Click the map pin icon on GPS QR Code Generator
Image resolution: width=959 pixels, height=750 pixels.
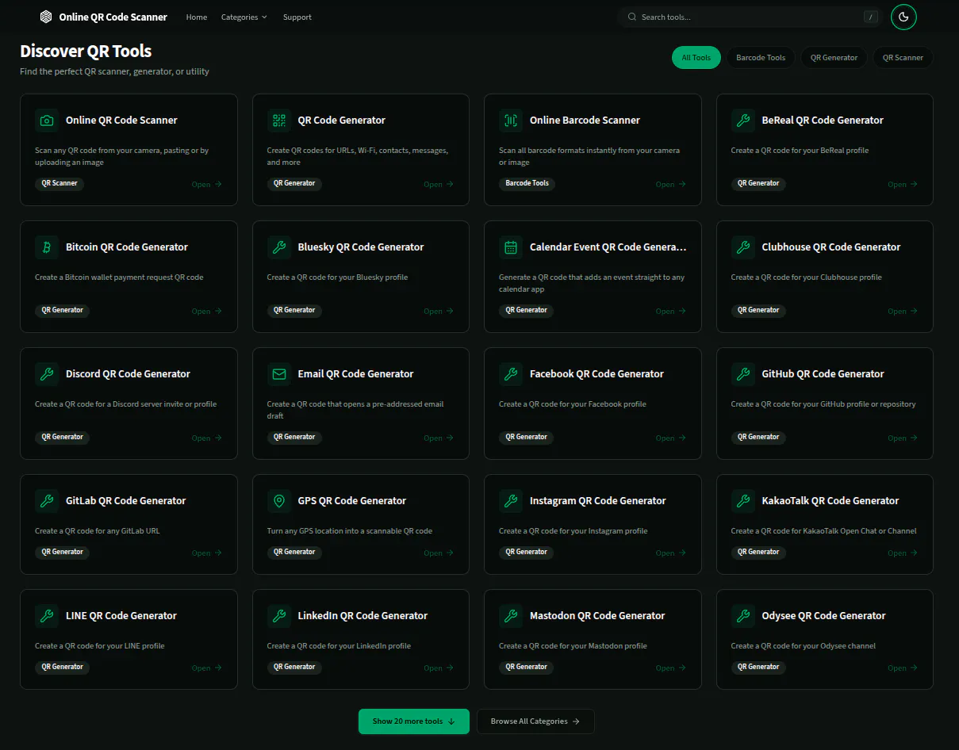(x=279, y=501)
